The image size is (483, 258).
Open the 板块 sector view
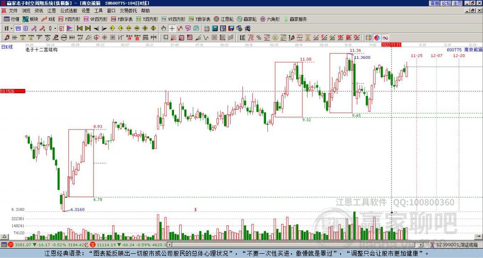pos(30,19)
